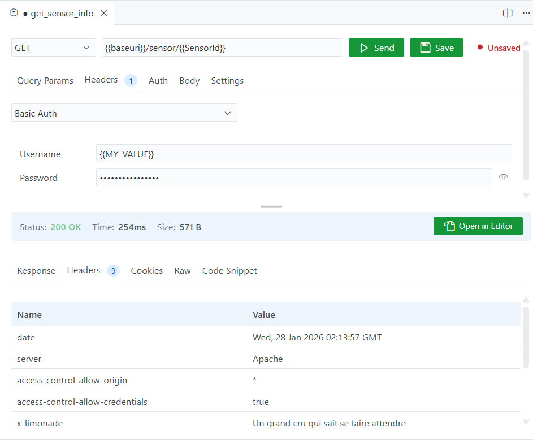Click the request icon on get_sensor_info tab

[x=12, y=12]
